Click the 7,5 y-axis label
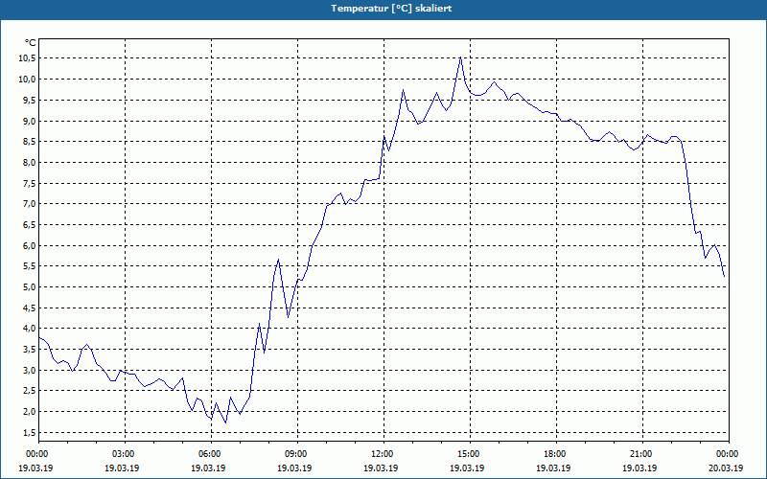 (x=29, y=183)
